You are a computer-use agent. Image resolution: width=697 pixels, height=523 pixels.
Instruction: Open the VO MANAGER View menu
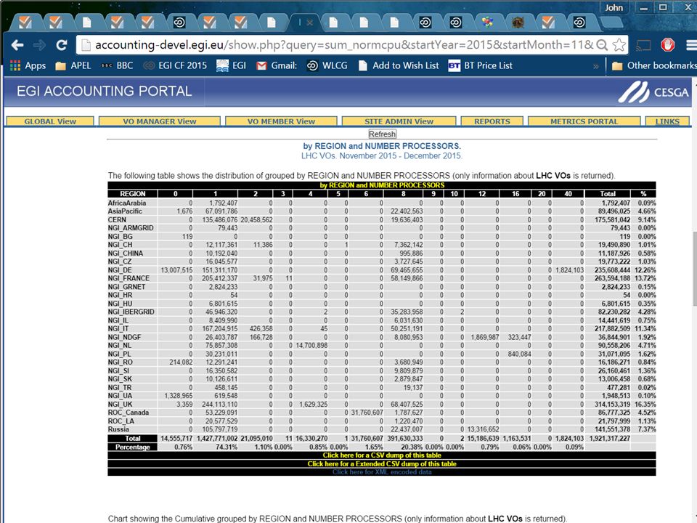(x=160, y=121)
